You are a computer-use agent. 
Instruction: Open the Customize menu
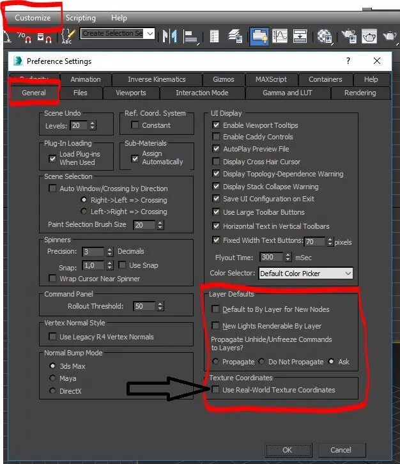[33, 18]
